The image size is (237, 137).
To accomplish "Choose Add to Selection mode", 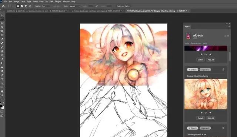I will click(22, 6).
